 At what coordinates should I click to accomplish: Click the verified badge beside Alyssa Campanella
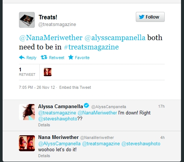point(86,106)
